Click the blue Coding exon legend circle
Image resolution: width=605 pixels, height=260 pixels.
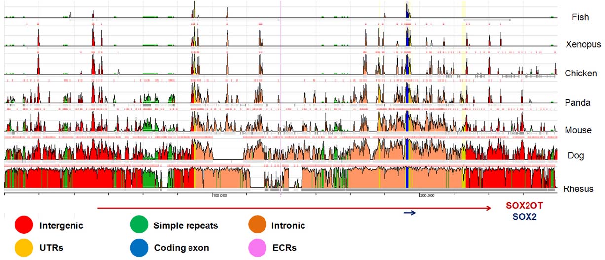coord(139,248)
